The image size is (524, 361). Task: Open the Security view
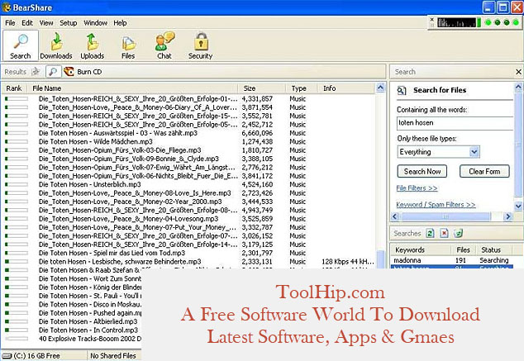point(201,45)
